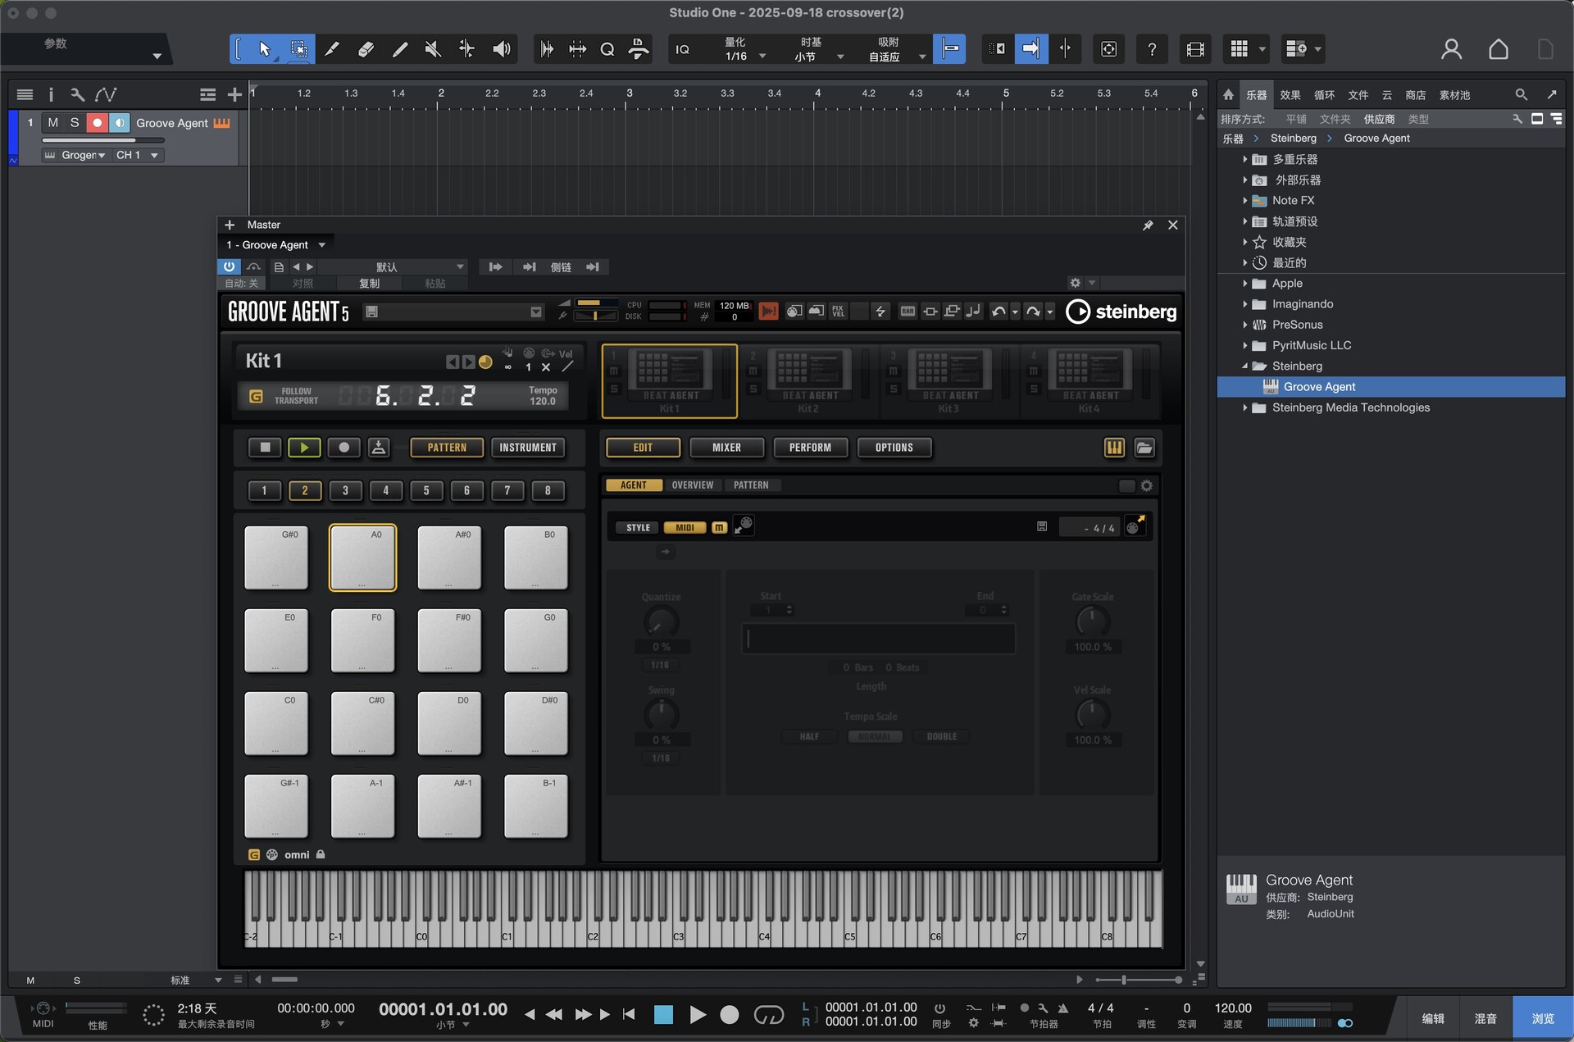Pin the Groove Agent plugin window
The height and width of the screenshot is (1042, 1574).
click(x=1148, y=225)
